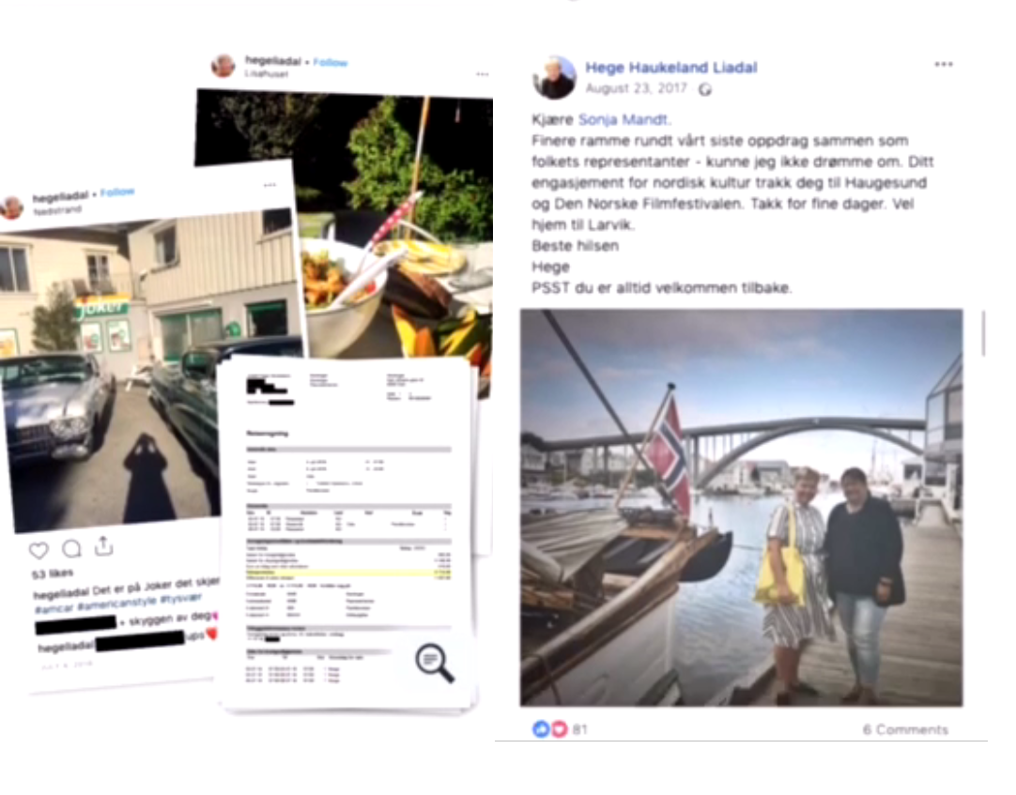1016x795 pixels.
Task: Open three-dot menu on Facebook post
Action: [x=944, y=64]
